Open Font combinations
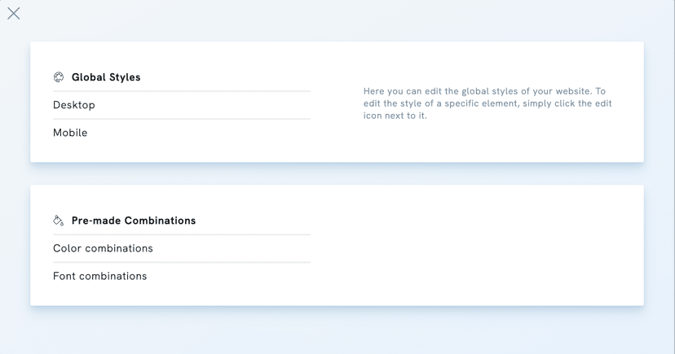This screenshot has width=675, height=354. [x=100, y=276]
